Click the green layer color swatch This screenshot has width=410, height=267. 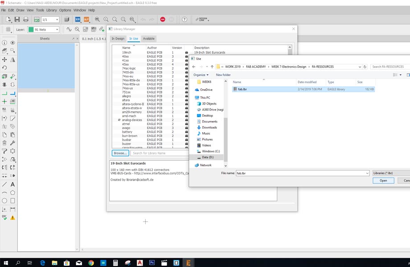coord(31,29)
